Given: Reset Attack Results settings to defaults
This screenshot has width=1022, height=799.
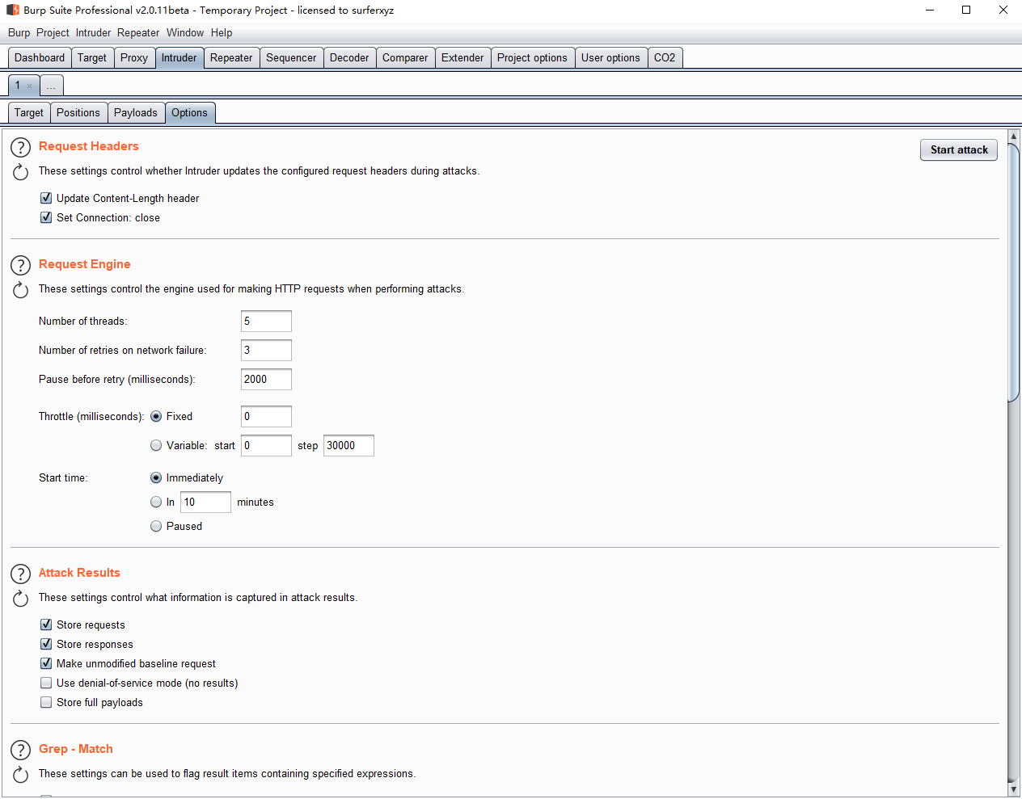Looking at the screenshot, I should click(x=20, y=599).
